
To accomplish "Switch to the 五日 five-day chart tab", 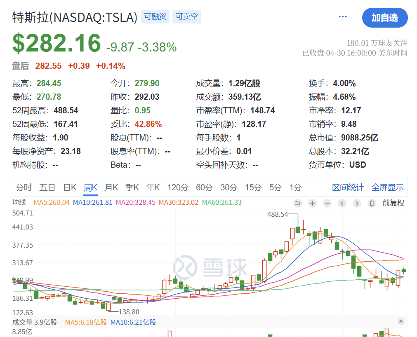I will tap(47, 187).
